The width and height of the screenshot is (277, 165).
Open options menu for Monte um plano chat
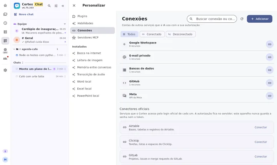click(x=65, y=69)
